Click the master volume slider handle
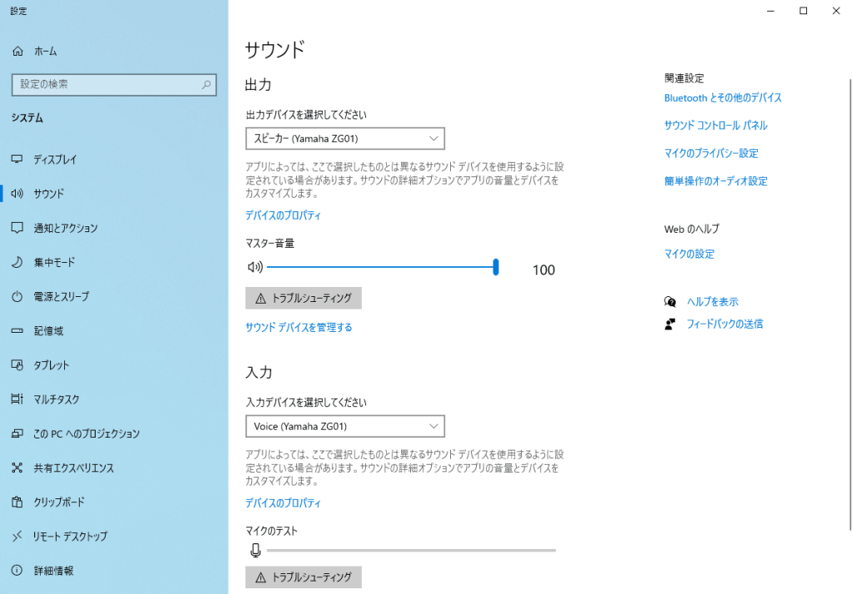The height and width of the screenshot is (594, 852). 496,267
